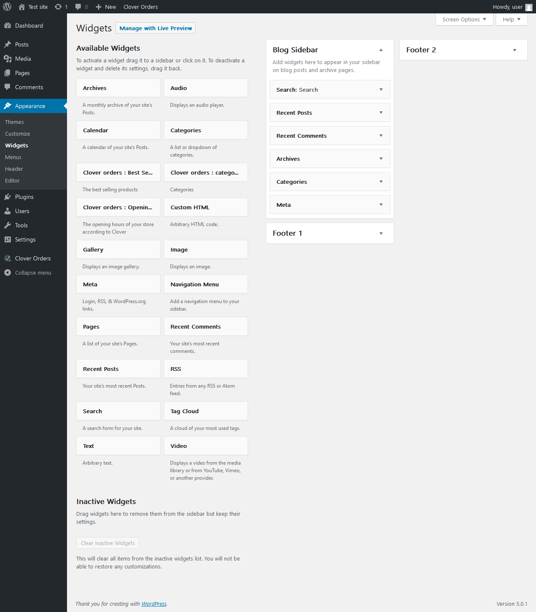Select the Search available widget
536x612 pixels.
pyautogui.click(x=118, y=411)
